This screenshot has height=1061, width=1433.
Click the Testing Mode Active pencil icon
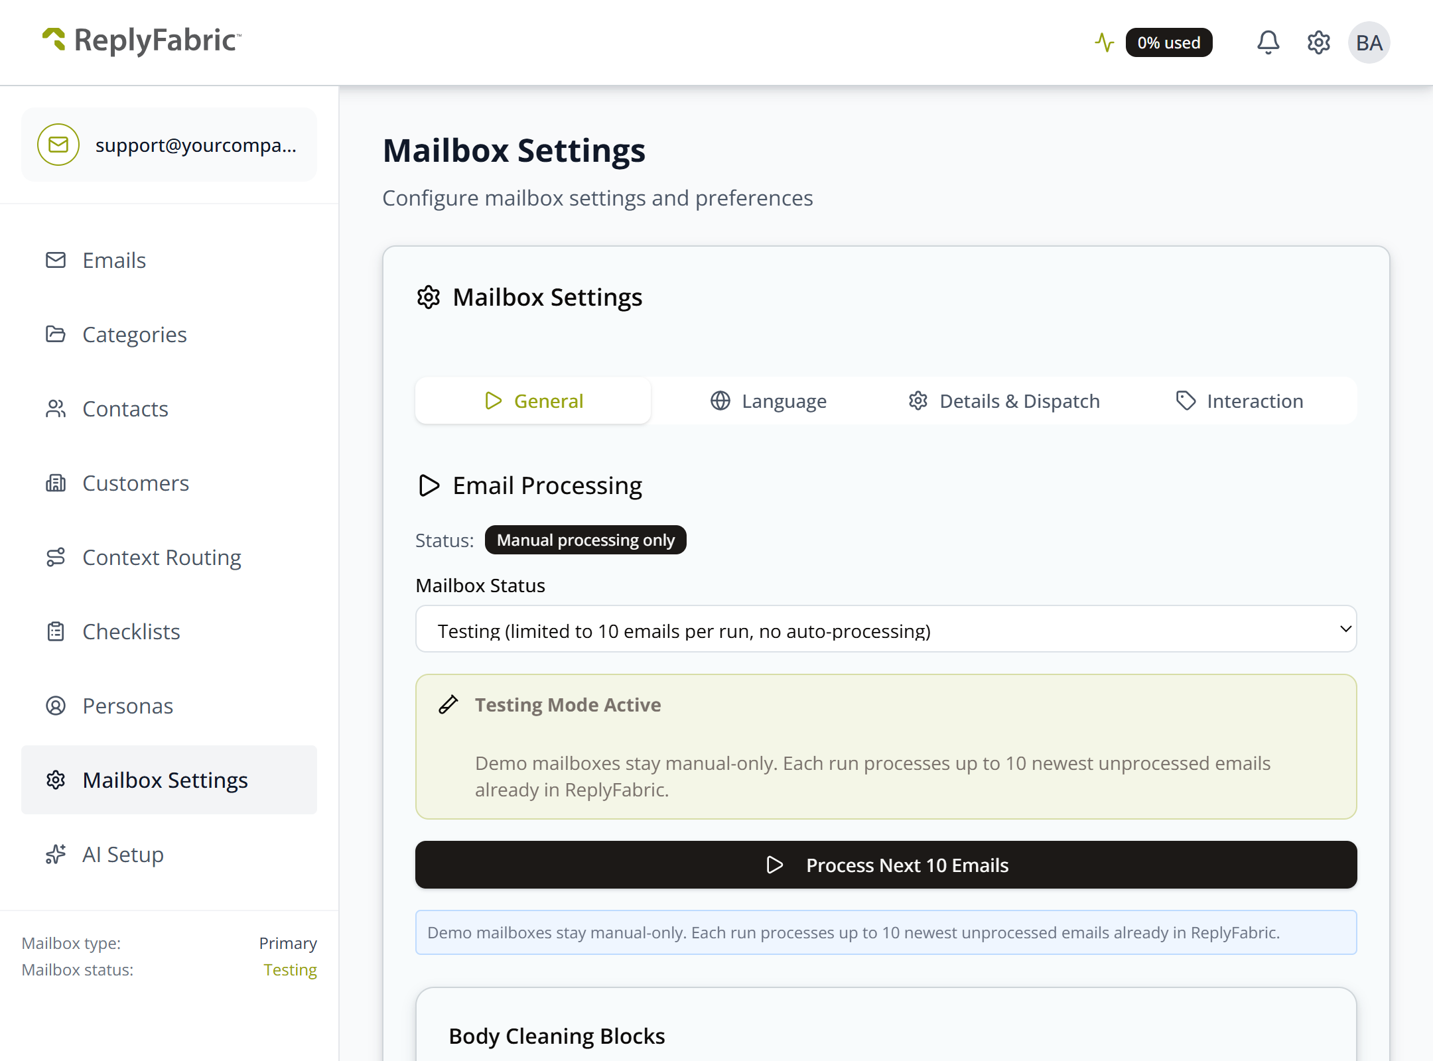(448, 704)
